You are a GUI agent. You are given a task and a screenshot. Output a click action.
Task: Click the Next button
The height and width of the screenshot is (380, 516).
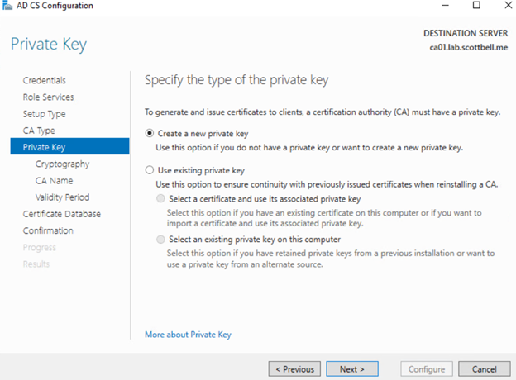coord(351,368)
